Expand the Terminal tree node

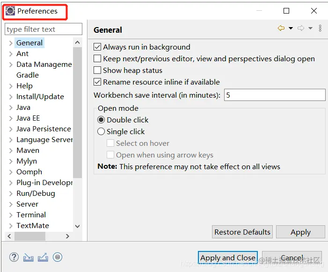(11, 215)
